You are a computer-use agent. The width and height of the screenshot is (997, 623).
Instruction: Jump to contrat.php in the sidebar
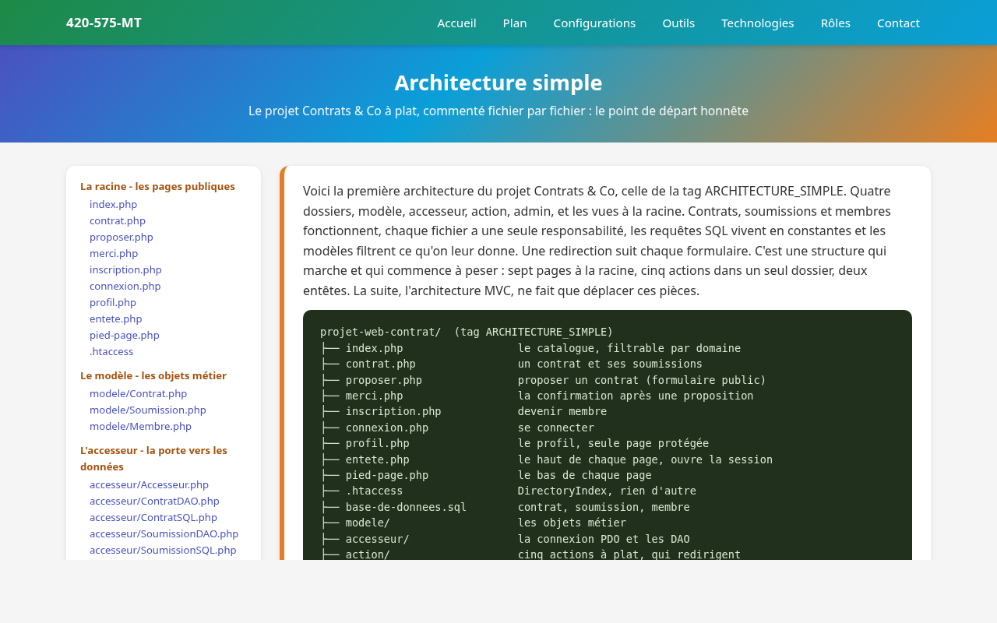tap(118, 220)
